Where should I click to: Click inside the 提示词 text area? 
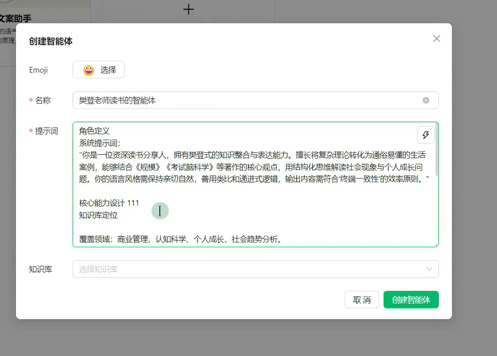coord(255,184)
